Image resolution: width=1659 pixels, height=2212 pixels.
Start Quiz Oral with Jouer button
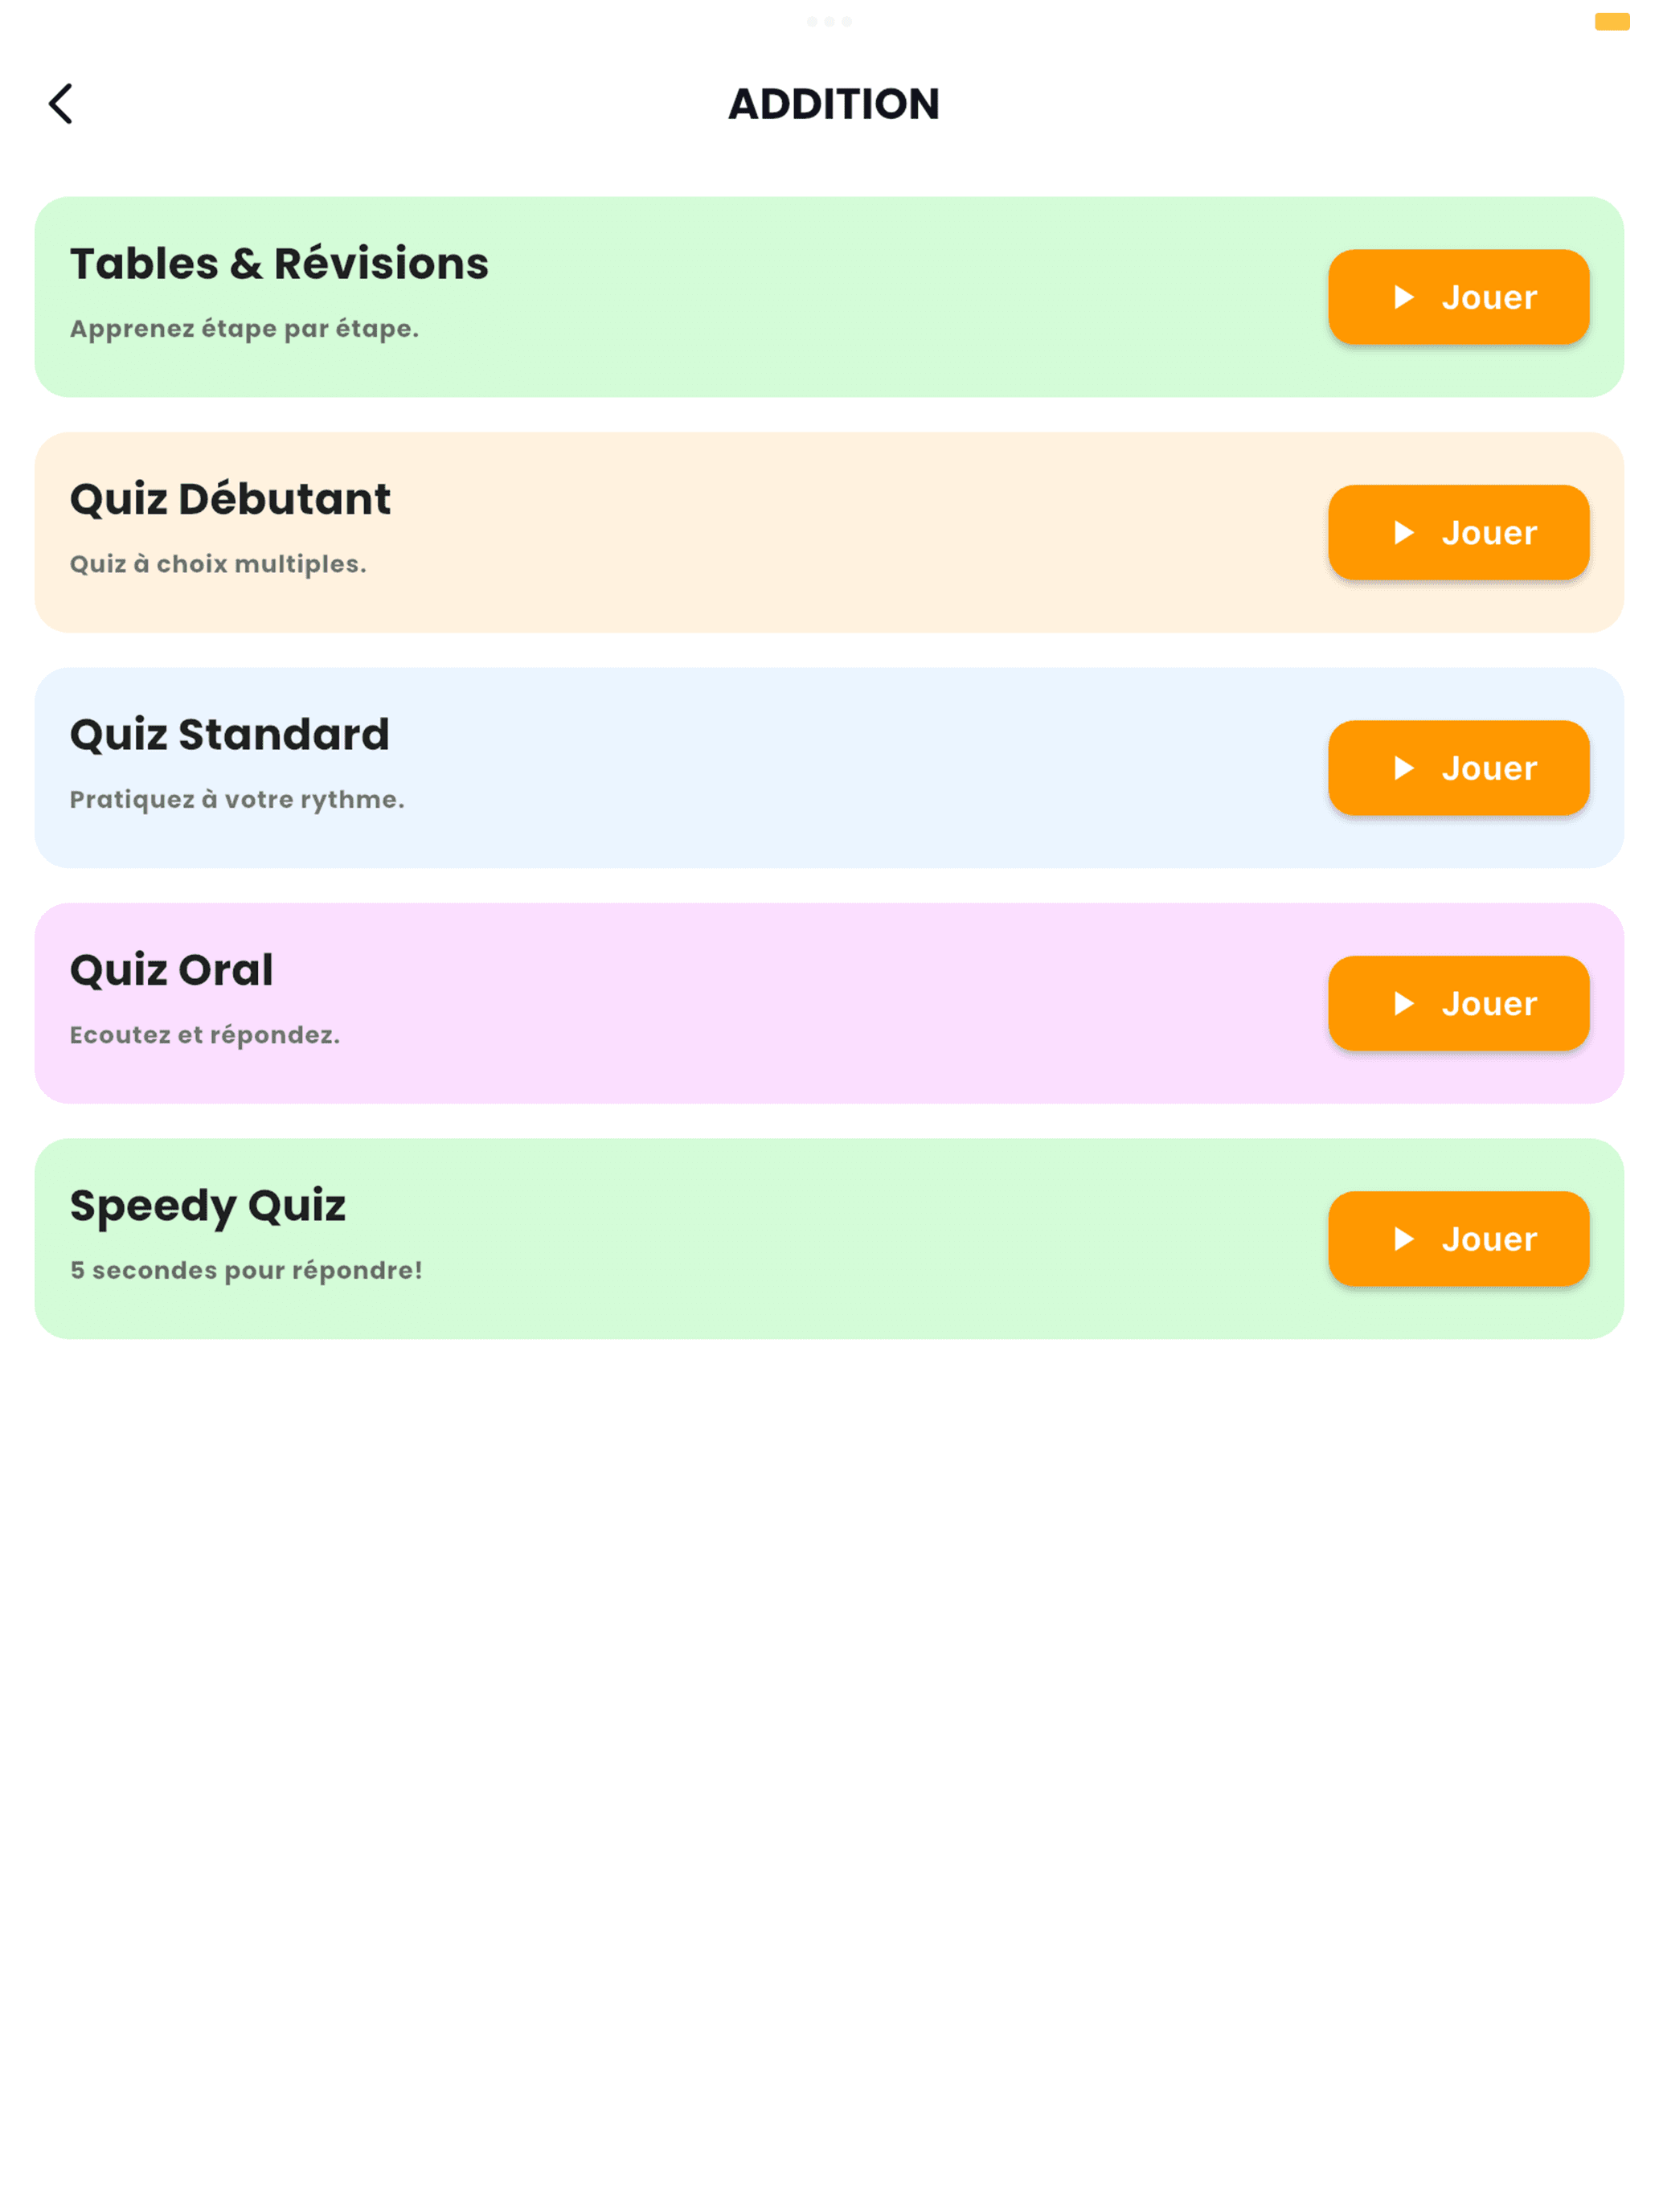pos(1458,1003)
